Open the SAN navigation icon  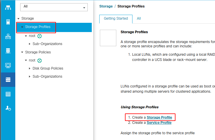click(x=8, y=51)
